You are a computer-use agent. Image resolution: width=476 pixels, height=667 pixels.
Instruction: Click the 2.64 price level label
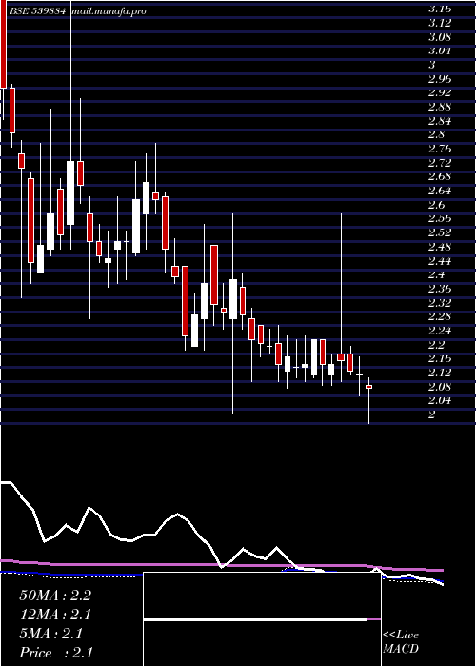coord(439,191)
